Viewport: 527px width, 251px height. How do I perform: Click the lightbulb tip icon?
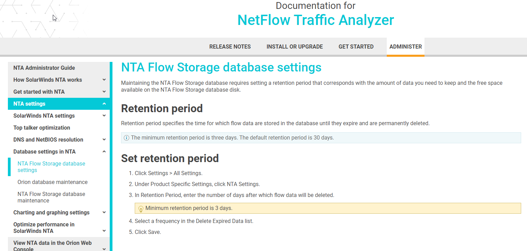tap(141, 209)
